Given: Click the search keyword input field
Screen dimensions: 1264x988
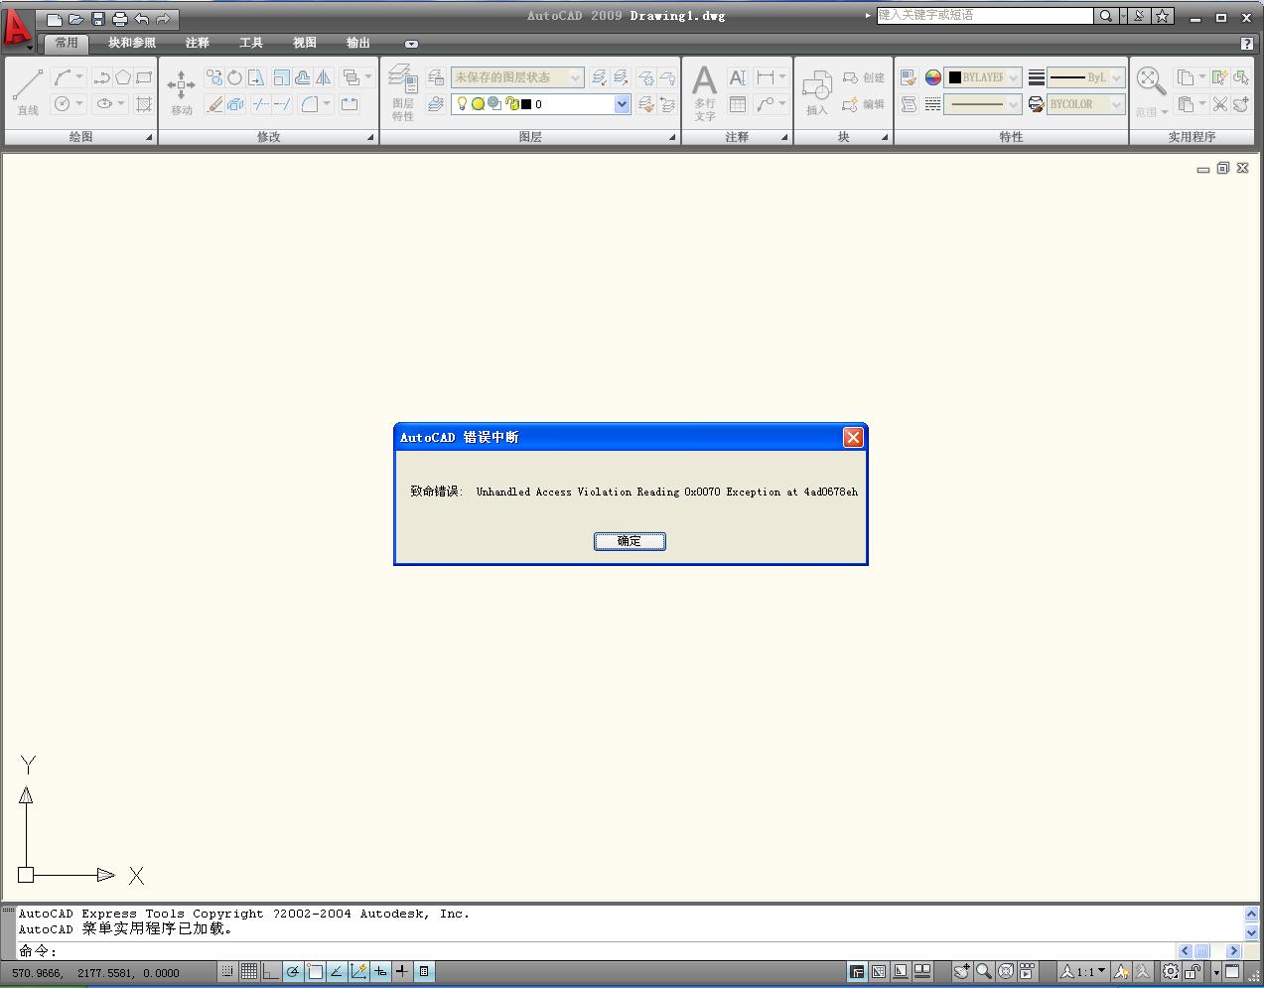Looking at the screenshot, I should (x=984, y=16).
